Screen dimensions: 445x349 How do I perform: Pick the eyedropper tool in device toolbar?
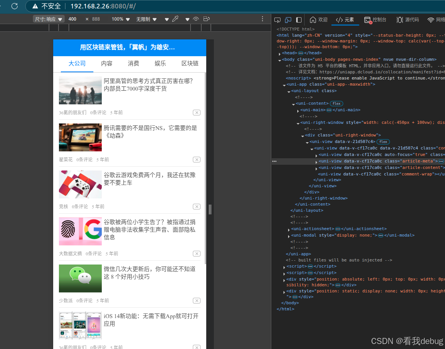pos(175,19)
